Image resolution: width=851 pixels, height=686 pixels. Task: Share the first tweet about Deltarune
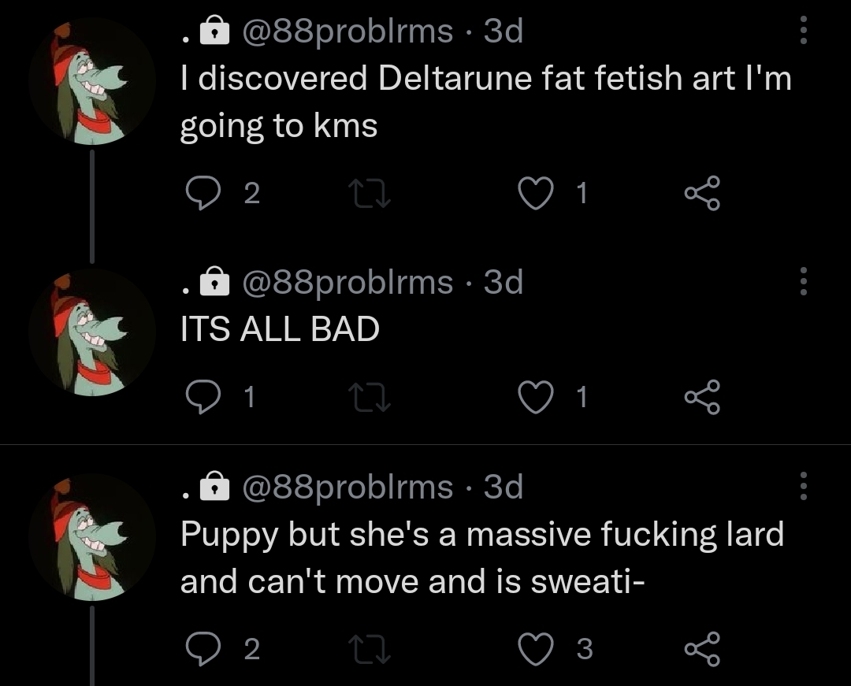702,193
